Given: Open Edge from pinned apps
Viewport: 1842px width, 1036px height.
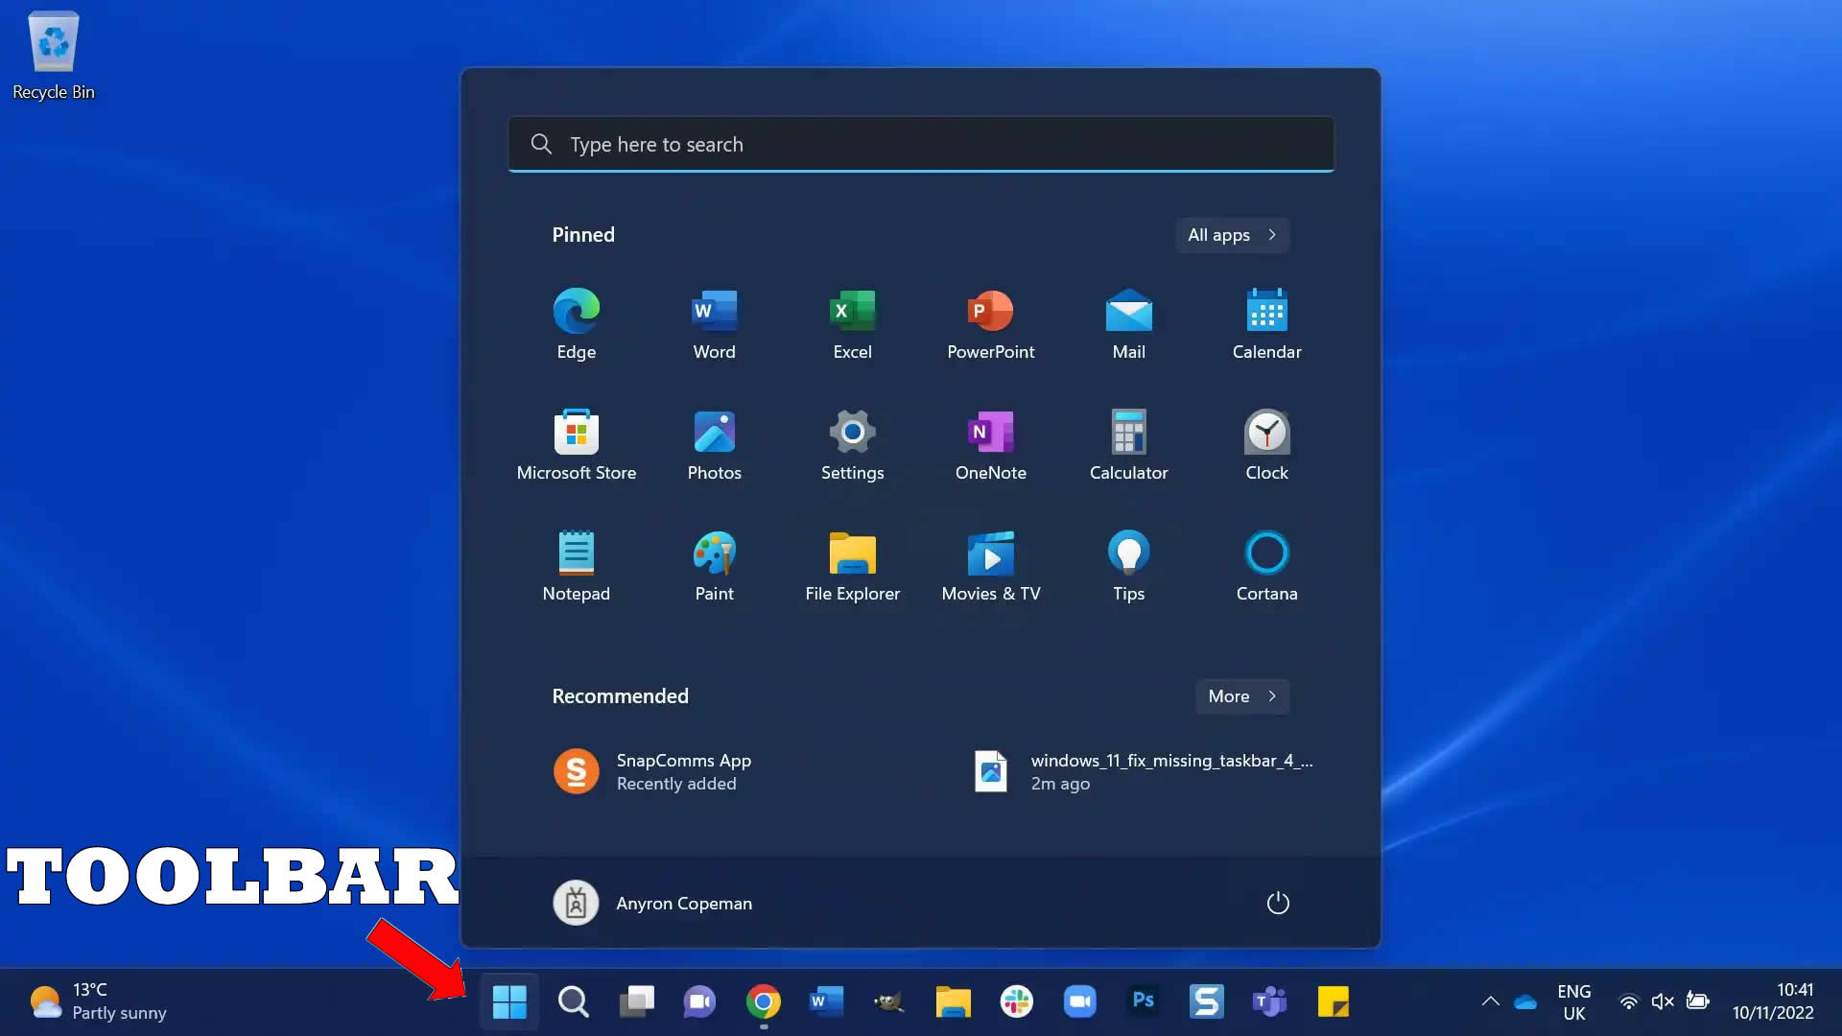Looking at the screenshot, I should click(x=576, y=324).
